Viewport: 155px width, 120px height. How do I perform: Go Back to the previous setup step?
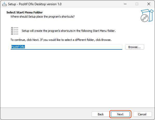coord(101,114)
